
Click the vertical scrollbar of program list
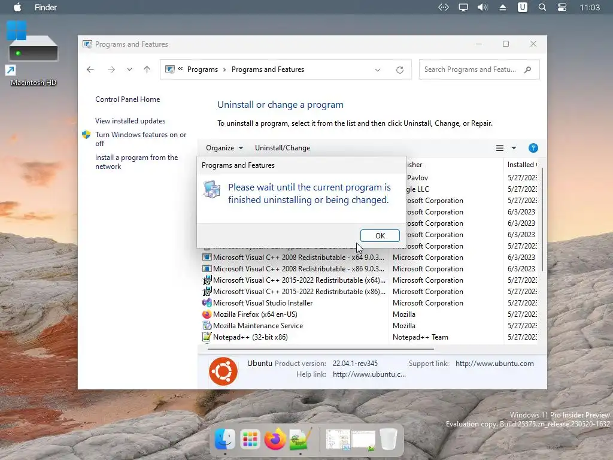coord(542,219)
